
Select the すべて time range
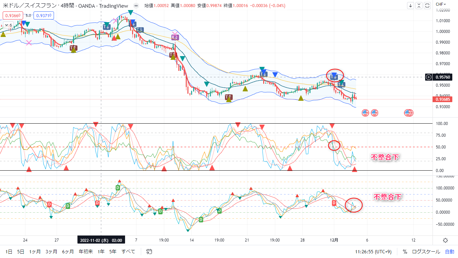[128, 251]
